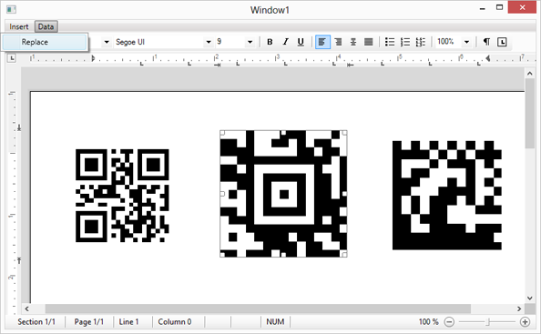
Task: Click NUM indicator in status bar
Action: (275, 322)
